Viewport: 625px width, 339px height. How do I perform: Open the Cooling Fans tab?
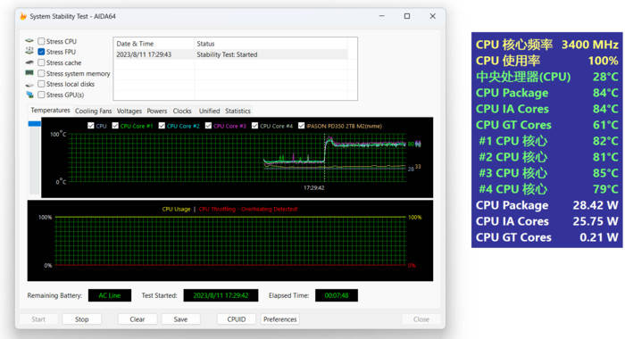tap(93, 112)
